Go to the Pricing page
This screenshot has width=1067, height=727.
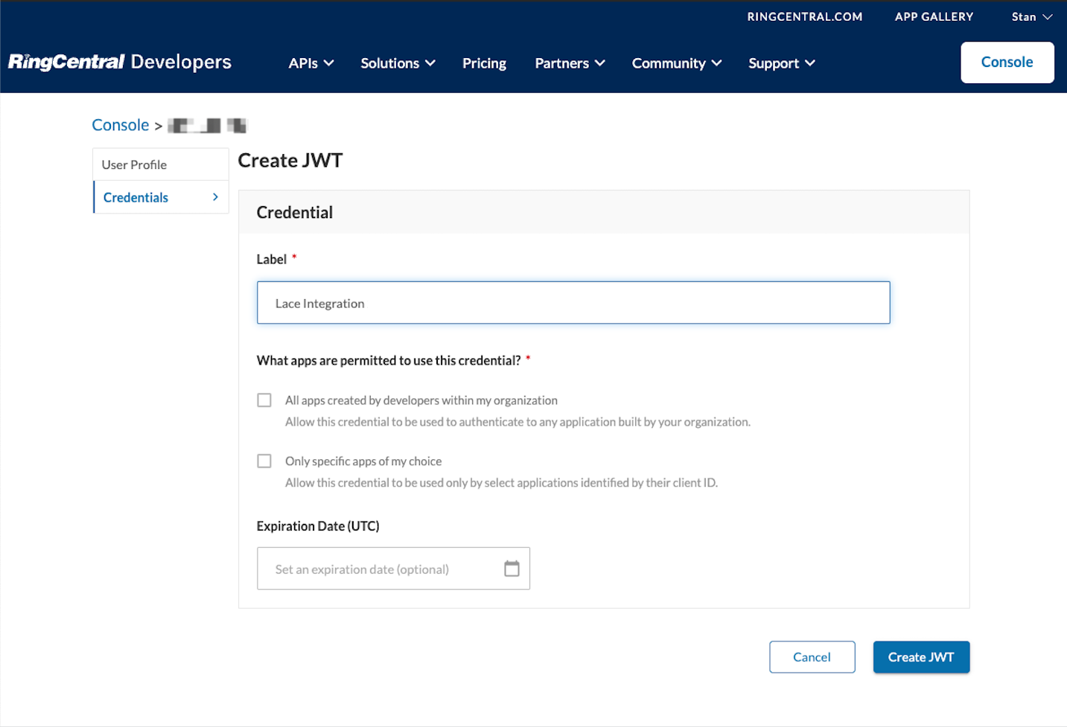[x=485, y=63]
